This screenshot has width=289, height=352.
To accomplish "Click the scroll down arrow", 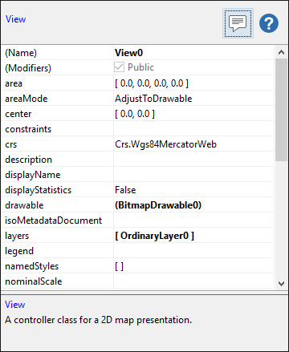I will click(281, 284).
